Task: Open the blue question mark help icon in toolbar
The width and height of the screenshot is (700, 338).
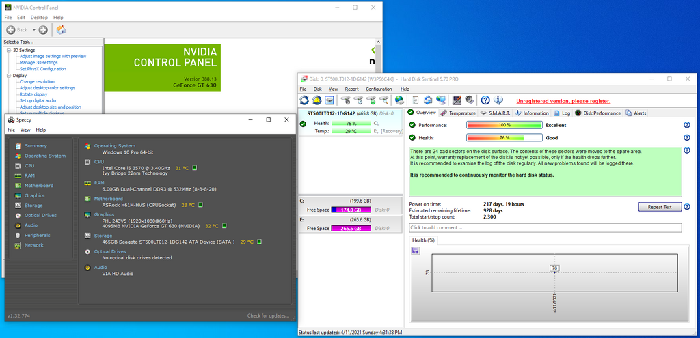Action: pos(485,100)
